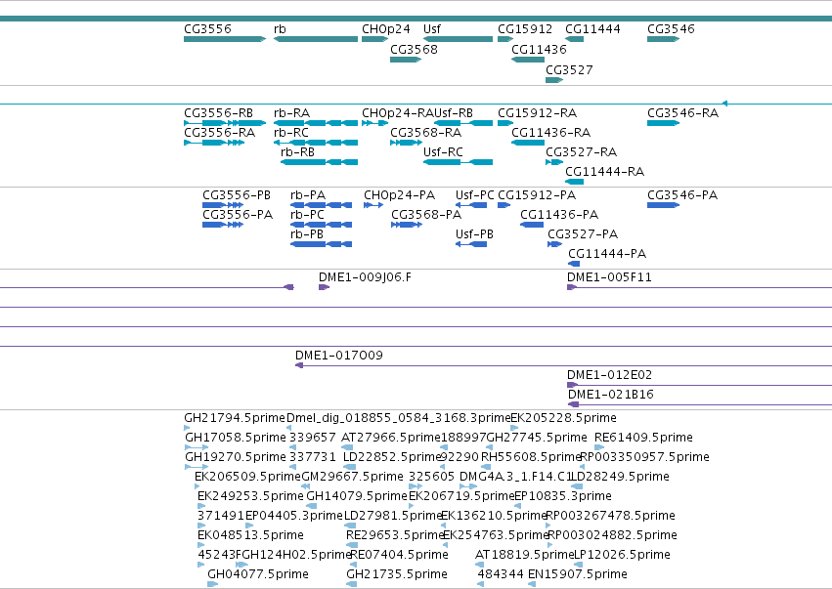
Task: Click the DME1-012E02 clone label
Action: point(610,375)
